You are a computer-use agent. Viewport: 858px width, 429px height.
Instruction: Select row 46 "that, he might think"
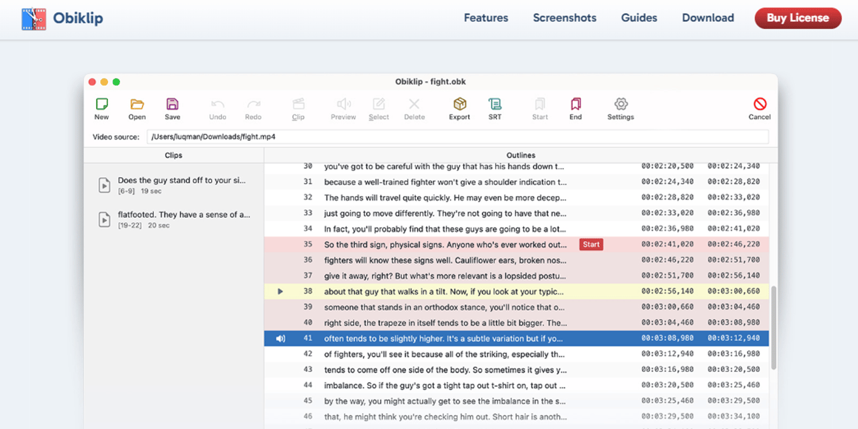click(x=516, y=416)
